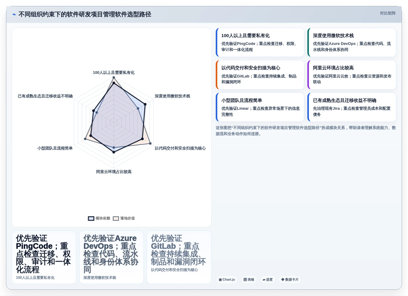
Task: Click the 对比矩阵 label in the header
Action: point(388,13)
